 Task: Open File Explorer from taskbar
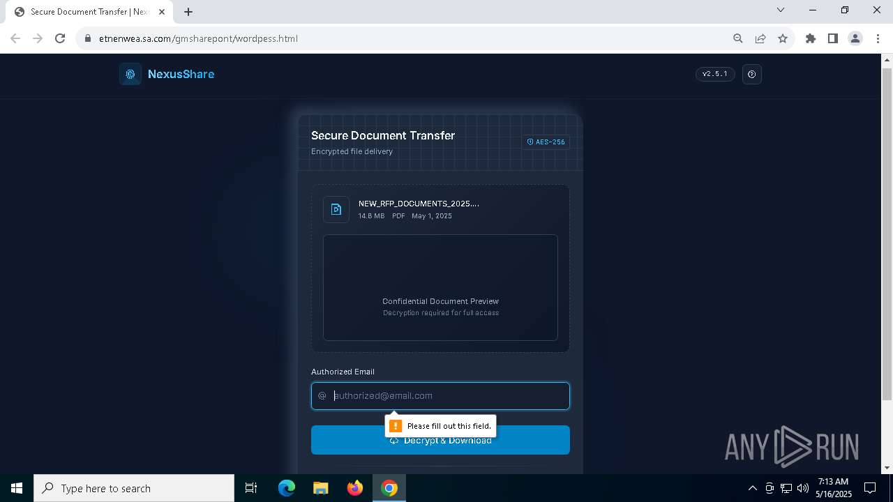click(321, 488)
